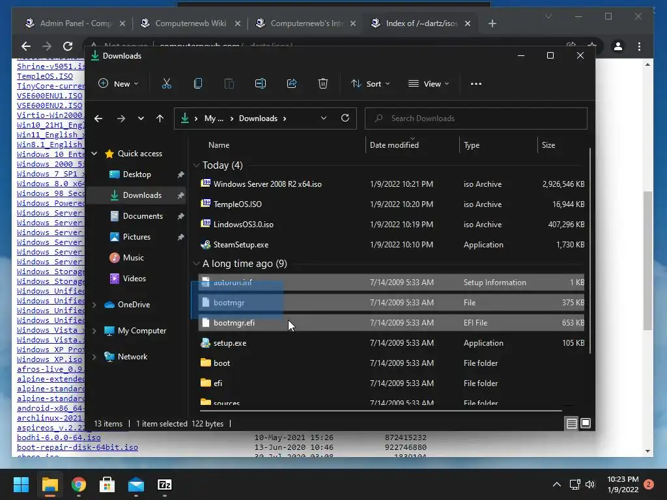Open Chrome's three-dot menu
Screen dimensions: 667x500
pyautogui.click(x=640, y=46)
